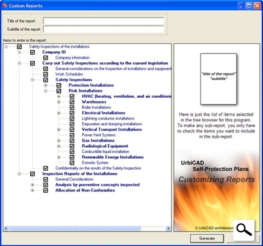Expand the Electrical Installations node
Screen dimensions: 263x246
coord(59,113)
